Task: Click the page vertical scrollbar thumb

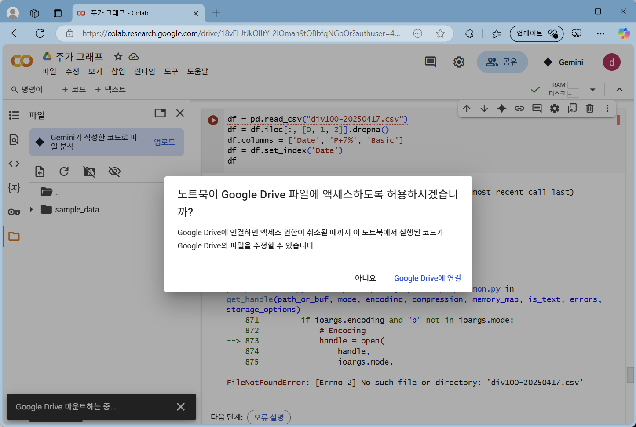Action: [x=631, y=375]
